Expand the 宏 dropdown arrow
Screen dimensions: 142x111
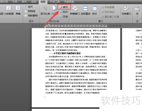(x=137, y=17)
